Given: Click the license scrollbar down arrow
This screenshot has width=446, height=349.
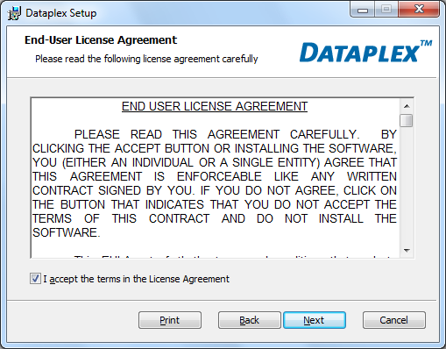Looking at the screenshot, I should point(407,251).
